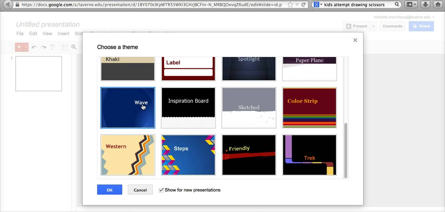The height and width of the screenshot is (212, 445).
Task: Click the Untitled presentation title
Action: click(48, 24)
